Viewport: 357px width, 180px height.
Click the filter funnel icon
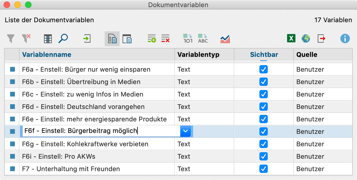point(10,38)
